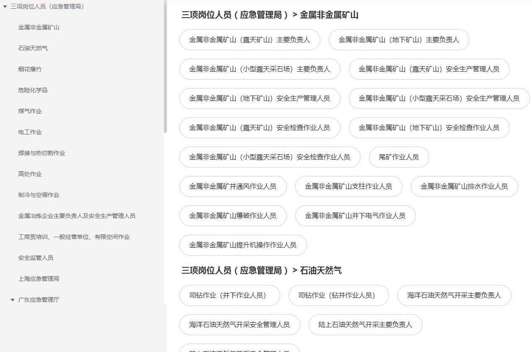Go to 高处作业 in the sidebar
The image size is (532, 352).
tap(30, 174)
